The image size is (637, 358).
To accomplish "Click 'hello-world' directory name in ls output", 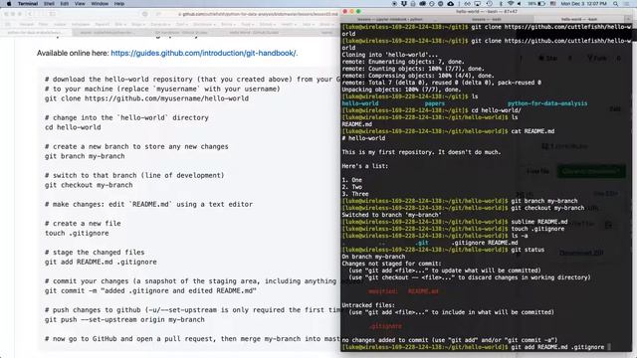I will click(360, 103).
